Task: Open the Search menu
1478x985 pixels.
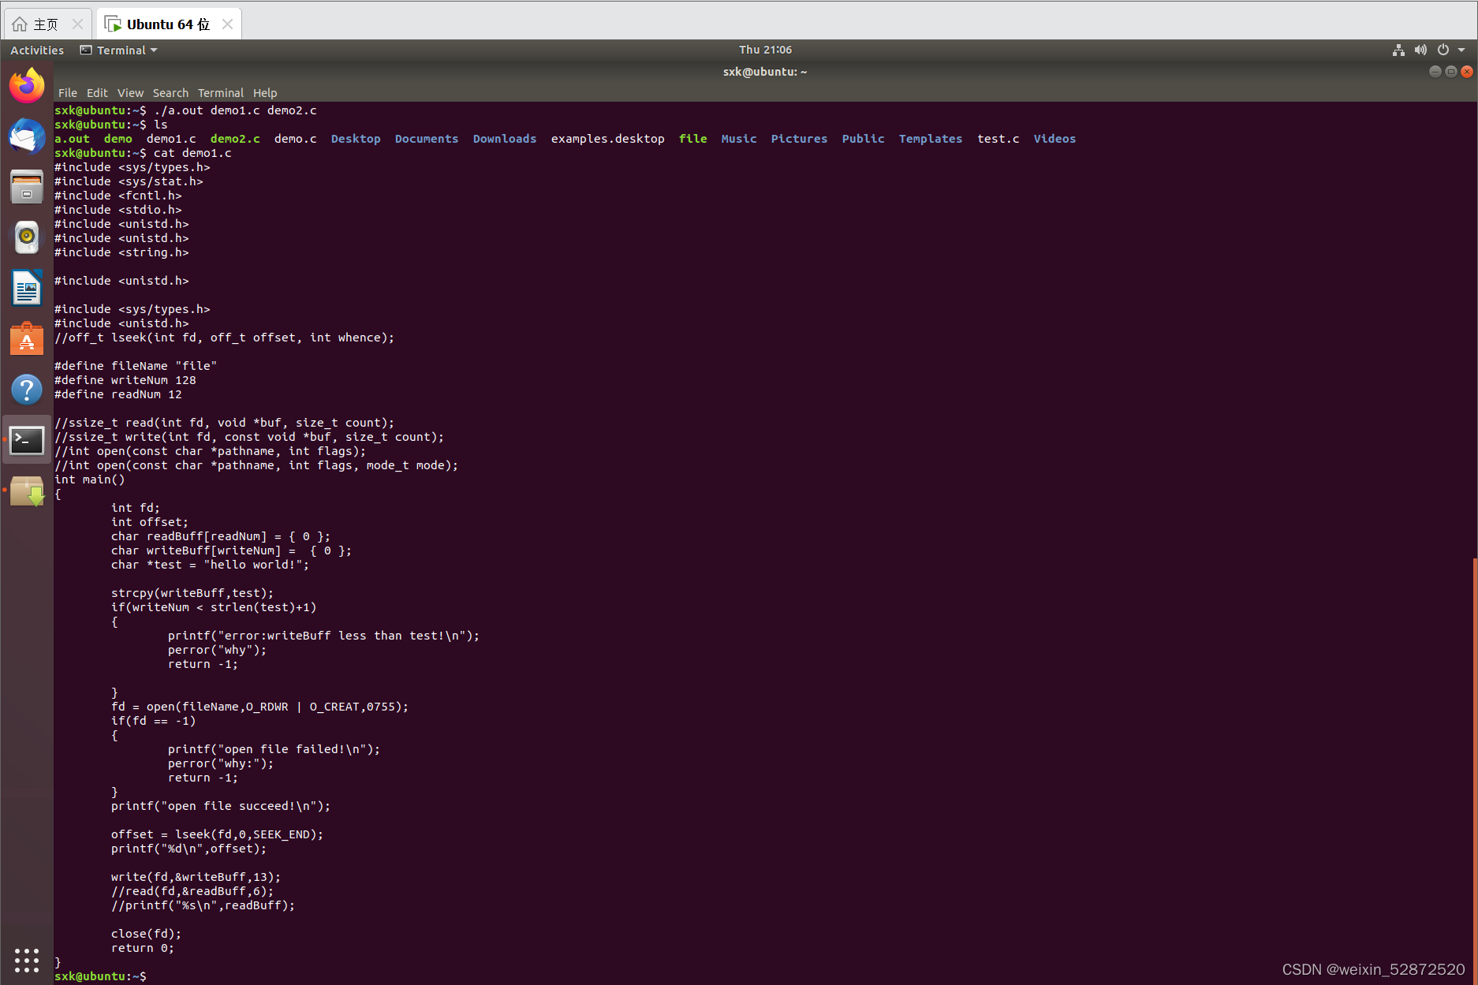Action: (x=170, y=93)
